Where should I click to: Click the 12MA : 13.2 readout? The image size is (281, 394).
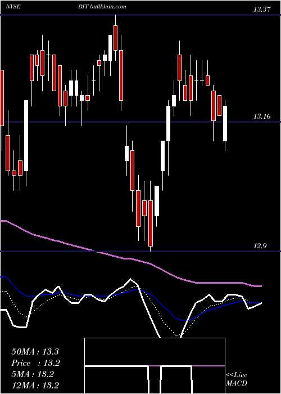pyautogui.click(x=35, y=385)
